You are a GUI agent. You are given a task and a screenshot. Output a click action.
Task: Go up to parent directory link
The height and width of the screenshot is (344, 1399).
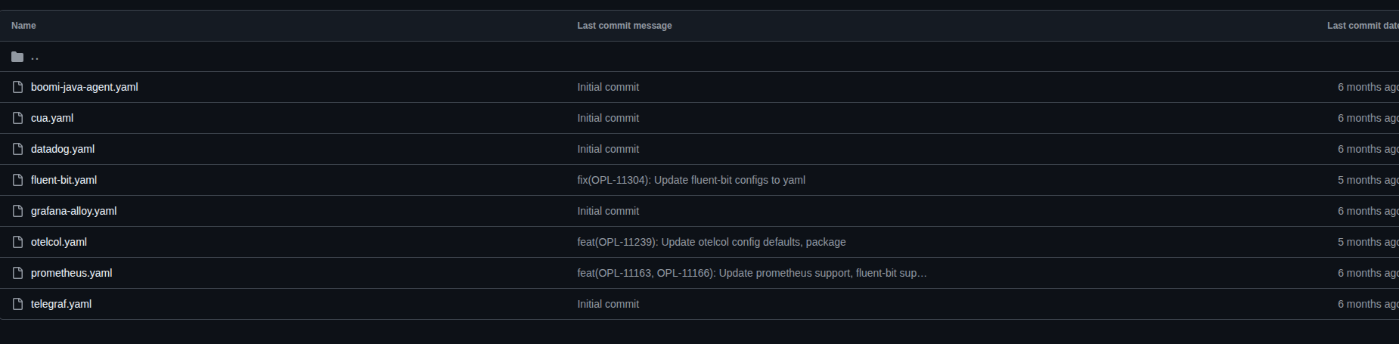35,57
